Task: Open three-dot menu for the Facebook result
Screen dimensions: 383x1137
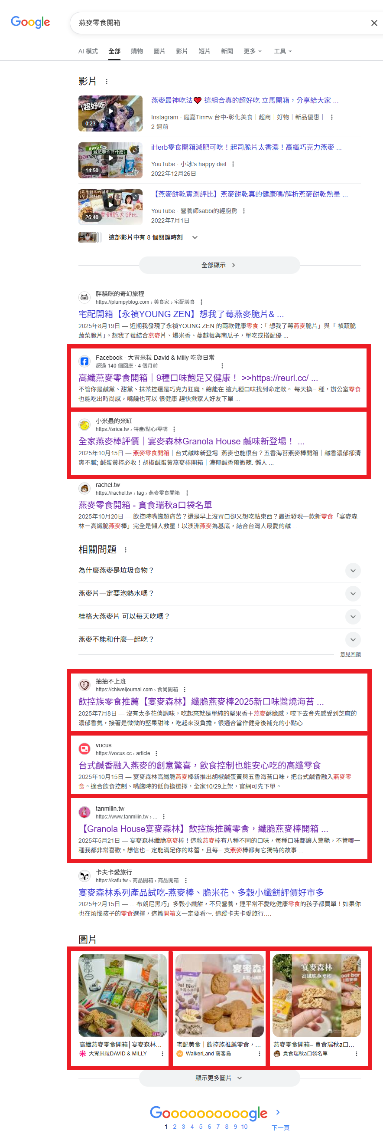Action: 222,365
